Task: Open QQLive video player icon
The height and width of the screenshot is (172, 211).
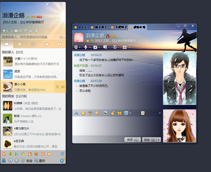Action: click(17, 154)
